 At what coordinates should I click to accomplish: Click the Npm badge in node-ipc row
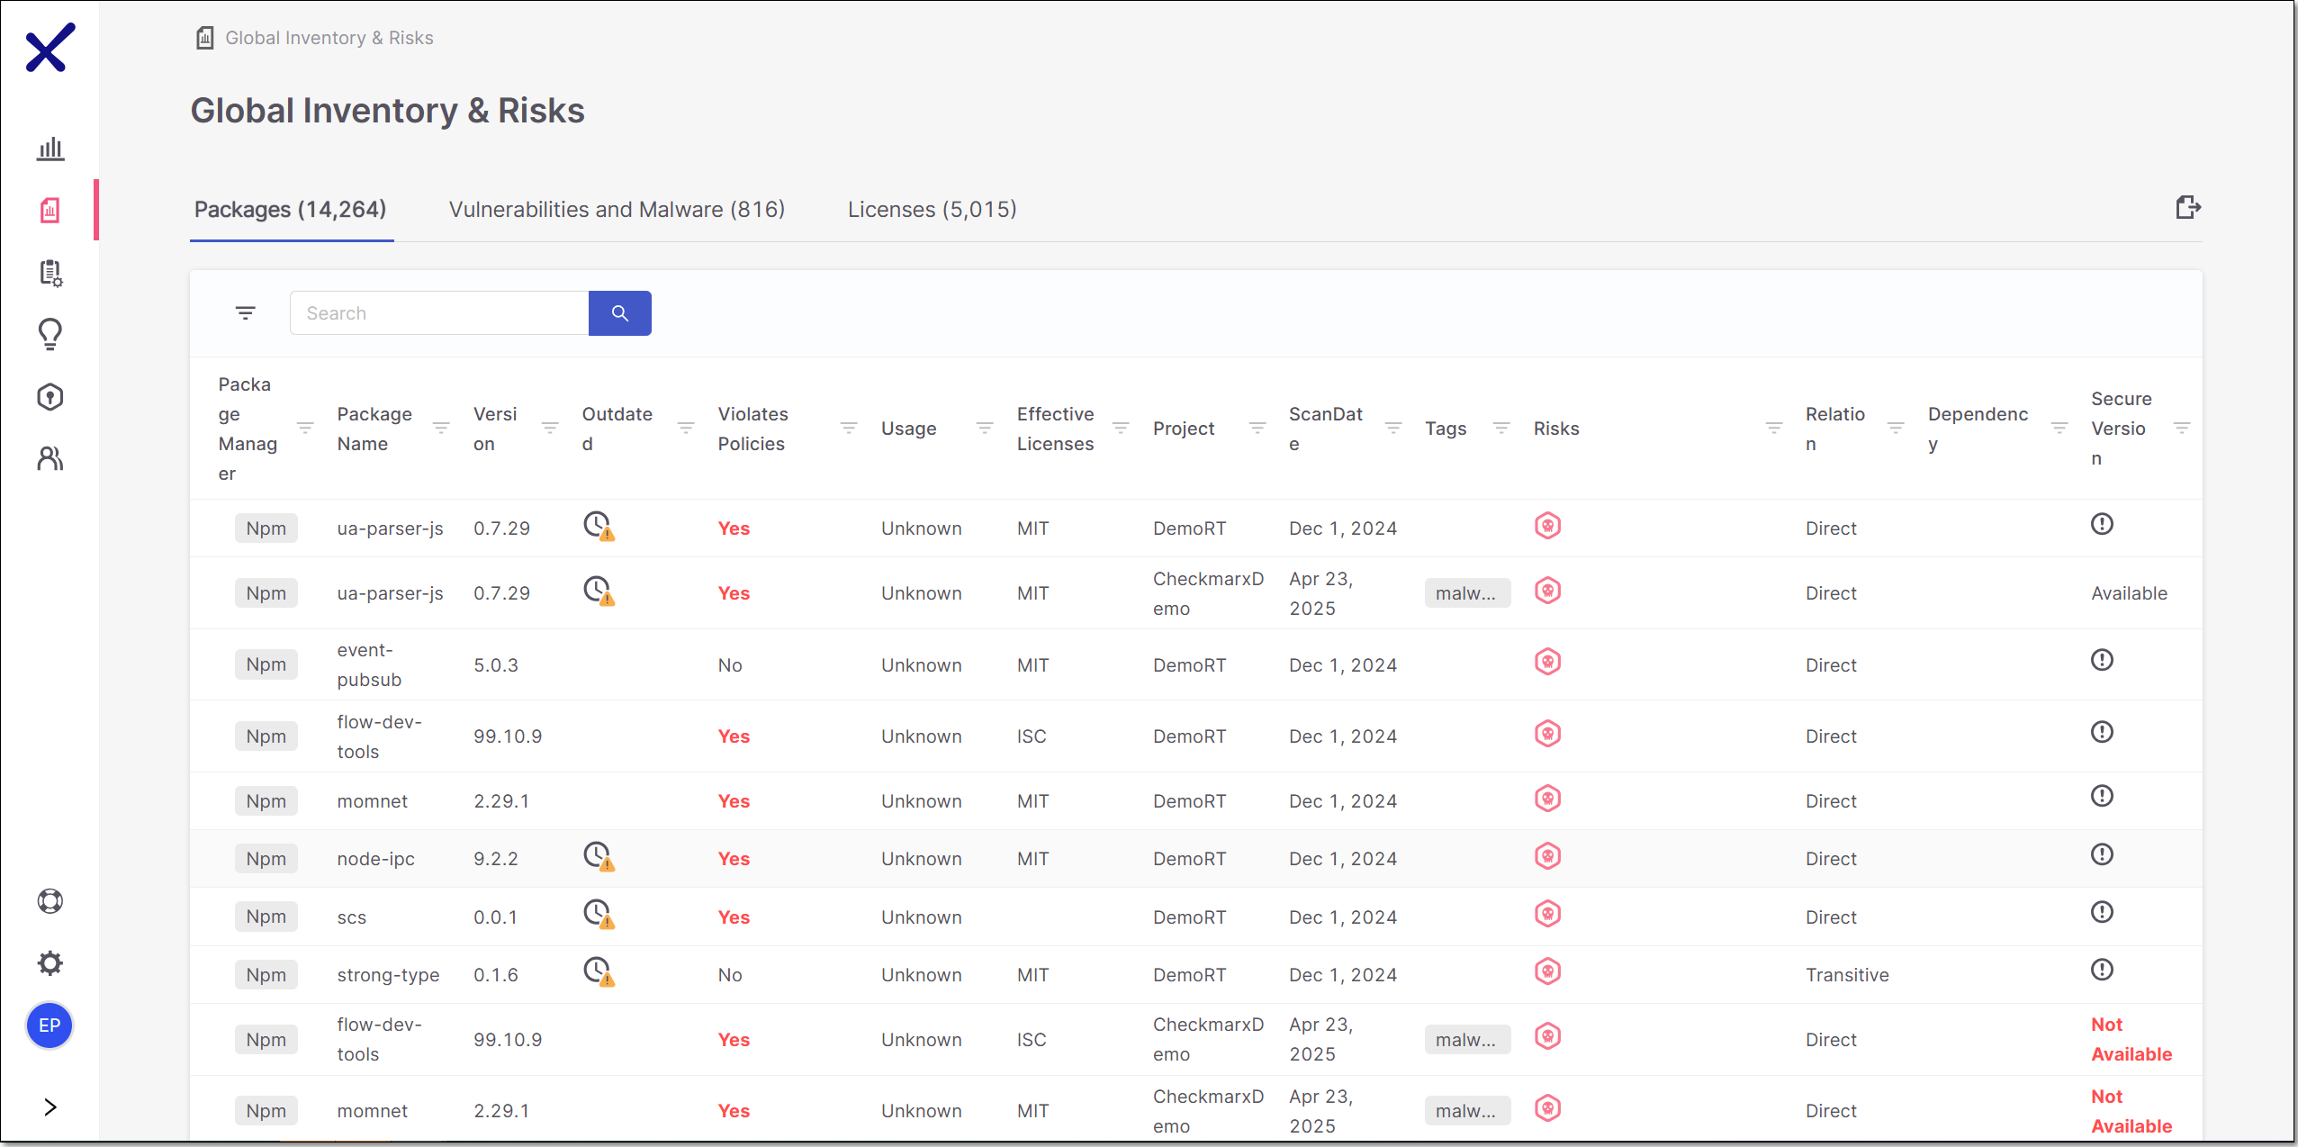click(266, 859)
